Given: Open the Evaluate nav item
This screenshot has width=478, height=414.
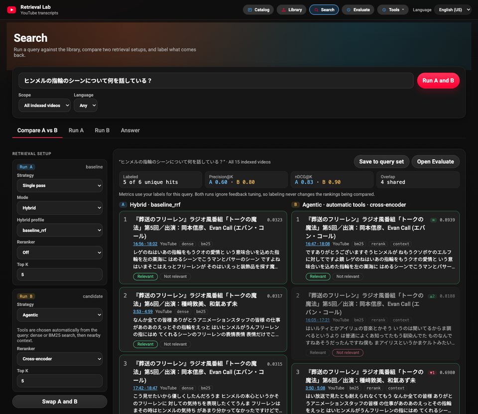Looking at the screenshot, I should (x=358, y=10).
